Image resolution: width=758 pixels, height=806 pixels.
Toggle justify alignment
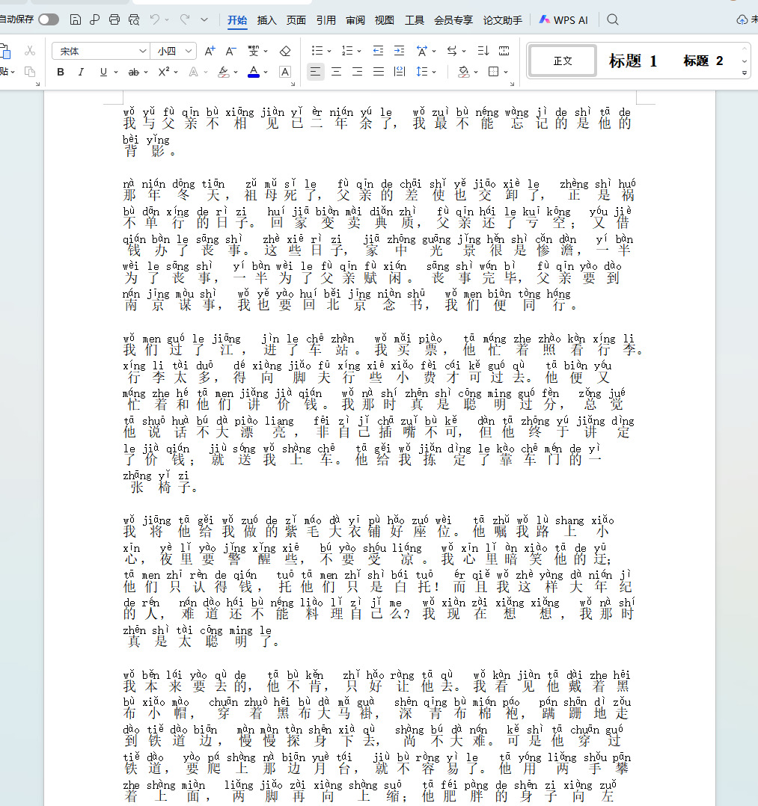(379, 72)
